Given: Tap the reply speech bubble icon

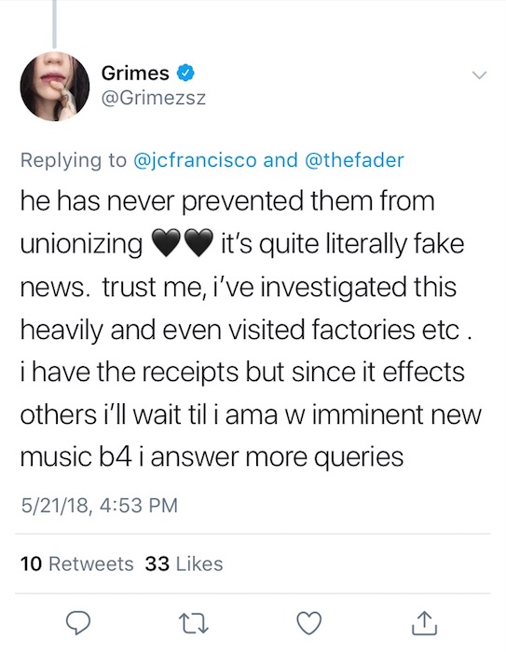Looking at the screenshot, I should coord(78,624).
